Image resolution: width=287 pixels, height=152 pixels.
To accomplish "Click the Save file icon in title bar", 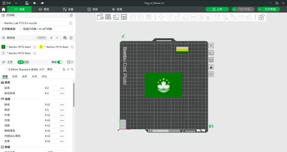I will 27,3.
